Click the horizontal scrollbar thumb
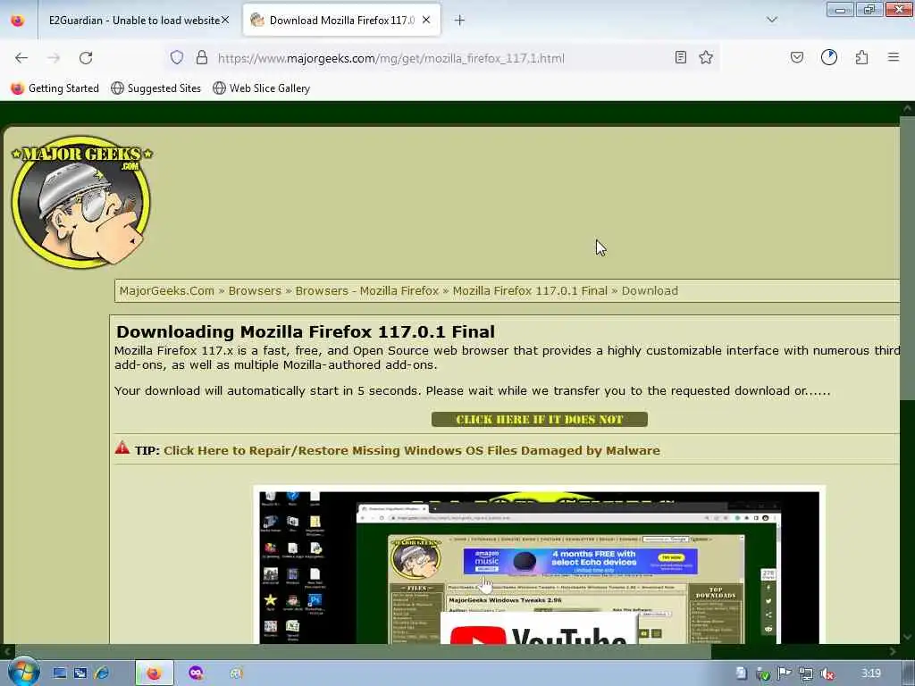Viewport: 915px width, 686px height. [363, 651]
